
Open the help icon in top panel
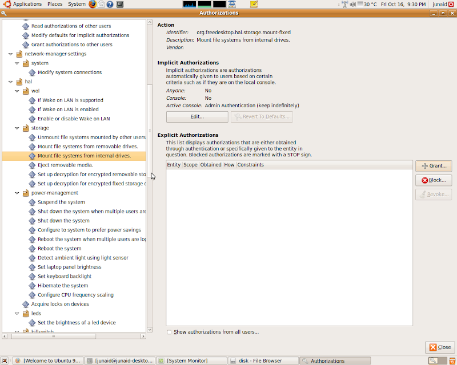click(x=110, y=4)
